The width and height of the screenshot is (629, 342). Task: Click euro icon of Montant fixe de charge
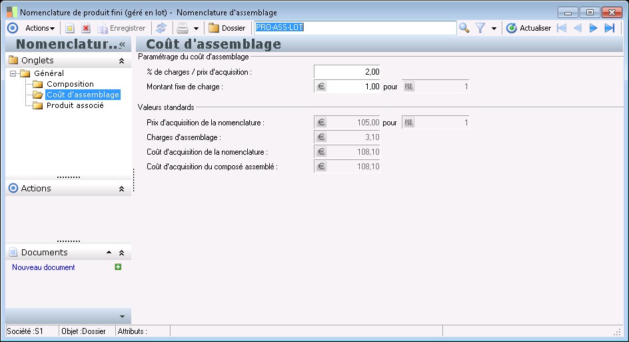[321, 86]
